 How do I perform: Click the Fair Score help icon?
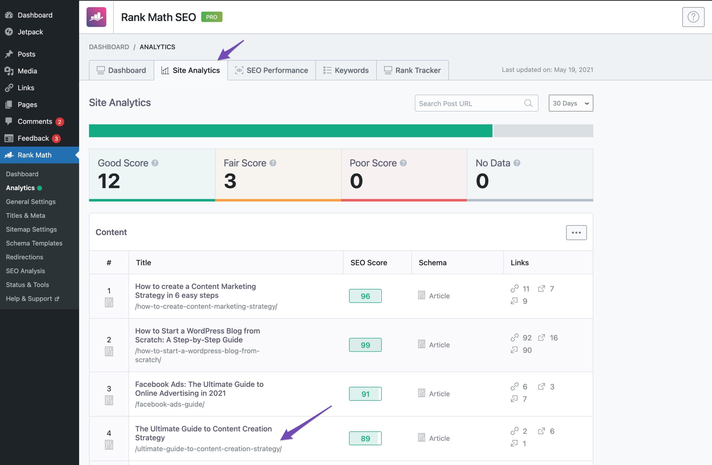click(273, 163)
